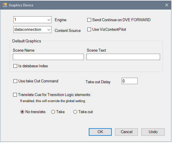Confirm settings with the OK button
172x143 pixels.
pos(100,132)
